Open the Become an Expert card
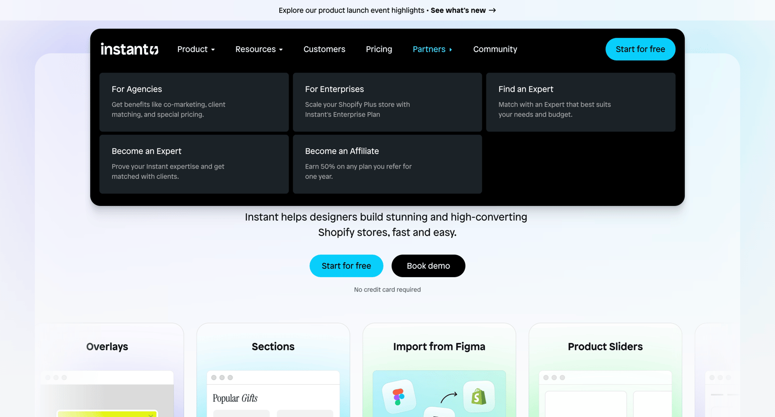This screenshot has width=775, height=417. (x=194, y=164)
